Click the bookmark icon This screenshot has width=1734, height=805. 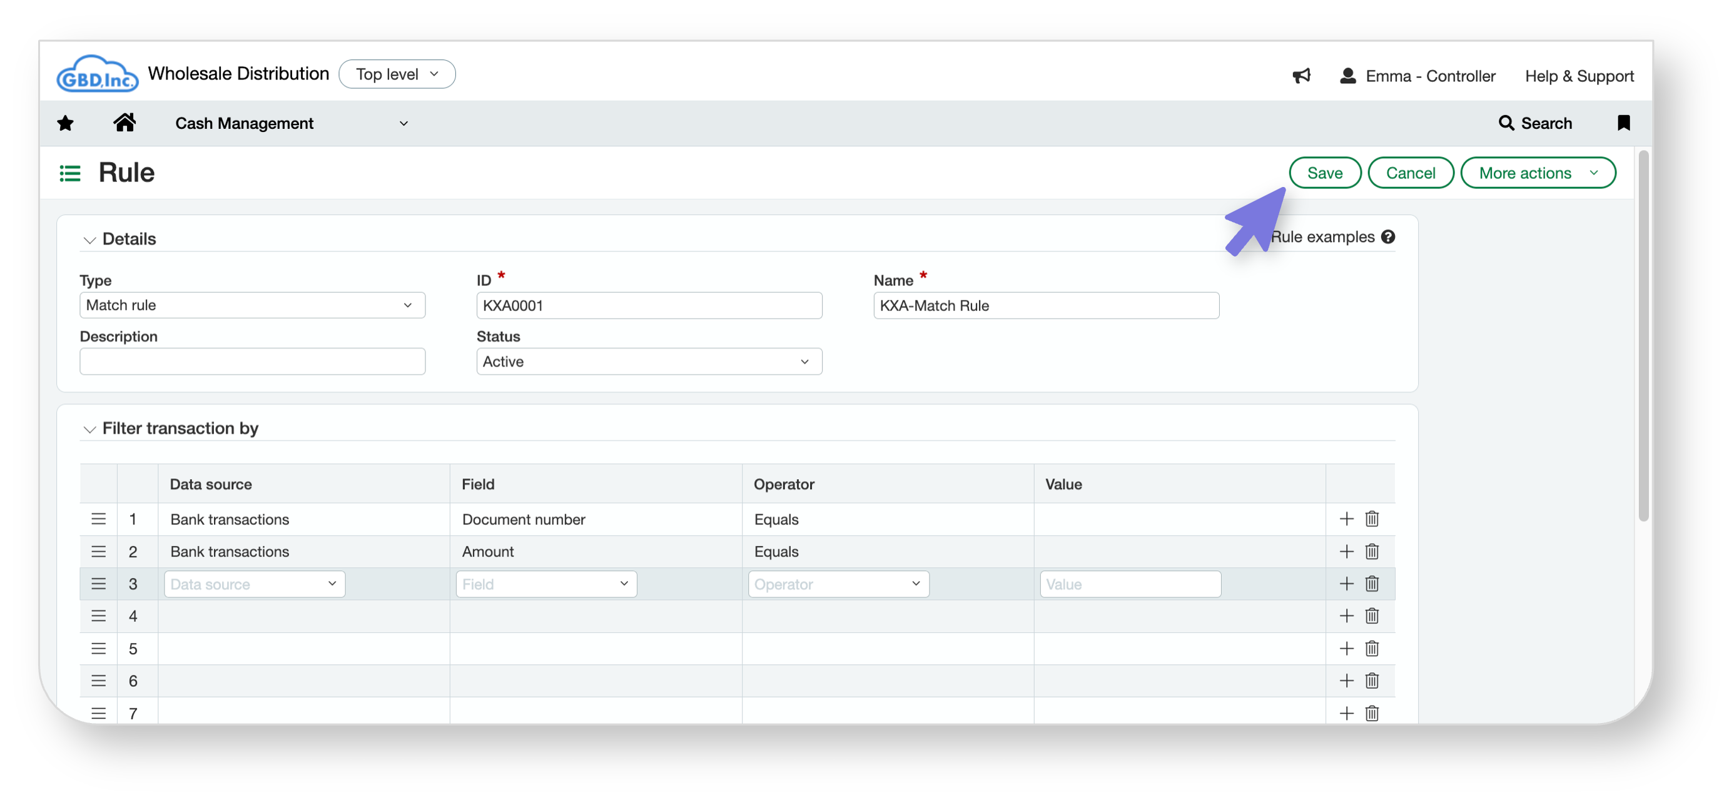(1623, 123)
